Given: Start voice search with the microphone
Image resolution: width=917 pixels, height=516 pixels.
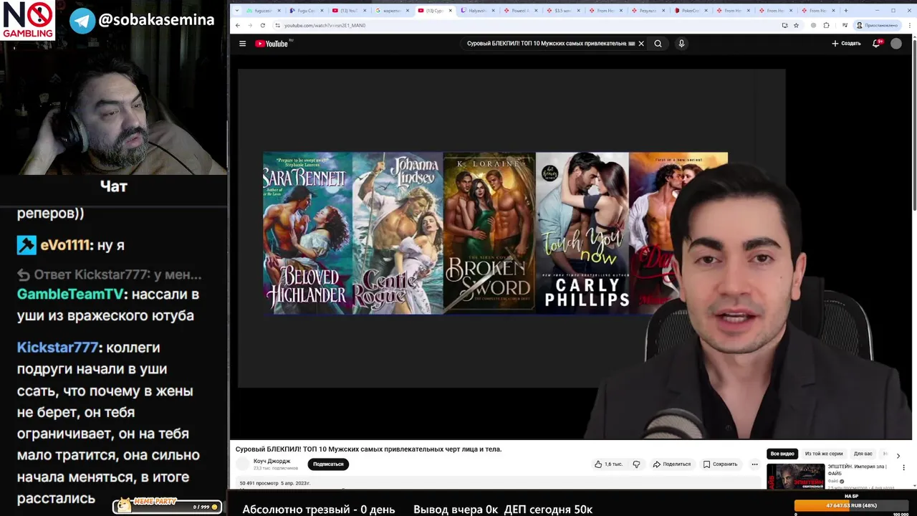Looking at the screenshot, I should (681, 44).
